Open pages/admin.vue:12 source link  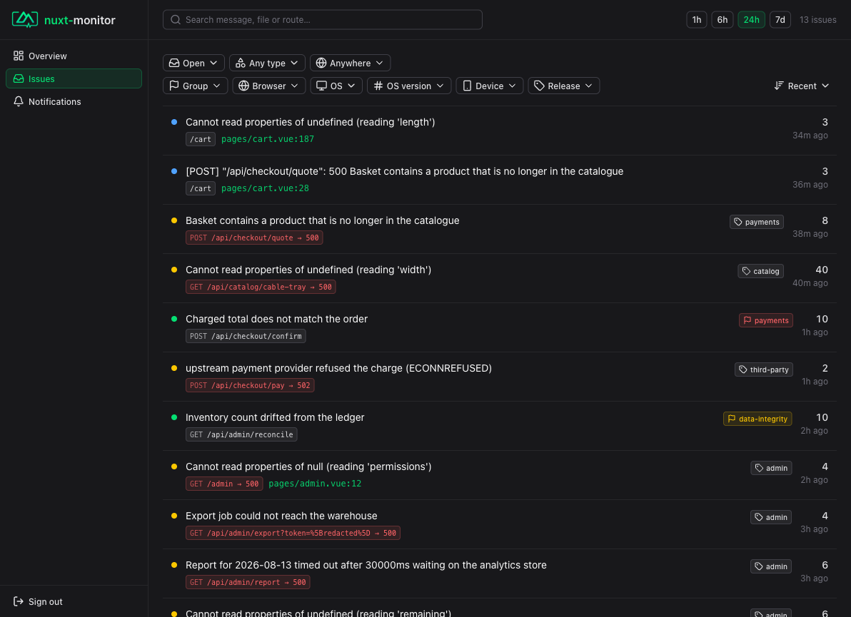[x=315, y=484]
